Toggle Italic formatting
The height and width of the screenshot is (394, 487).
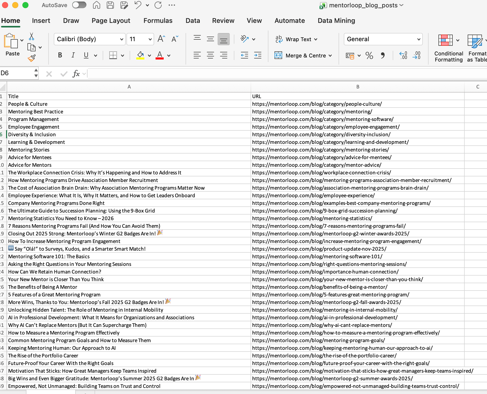click(x=73, y=55)
